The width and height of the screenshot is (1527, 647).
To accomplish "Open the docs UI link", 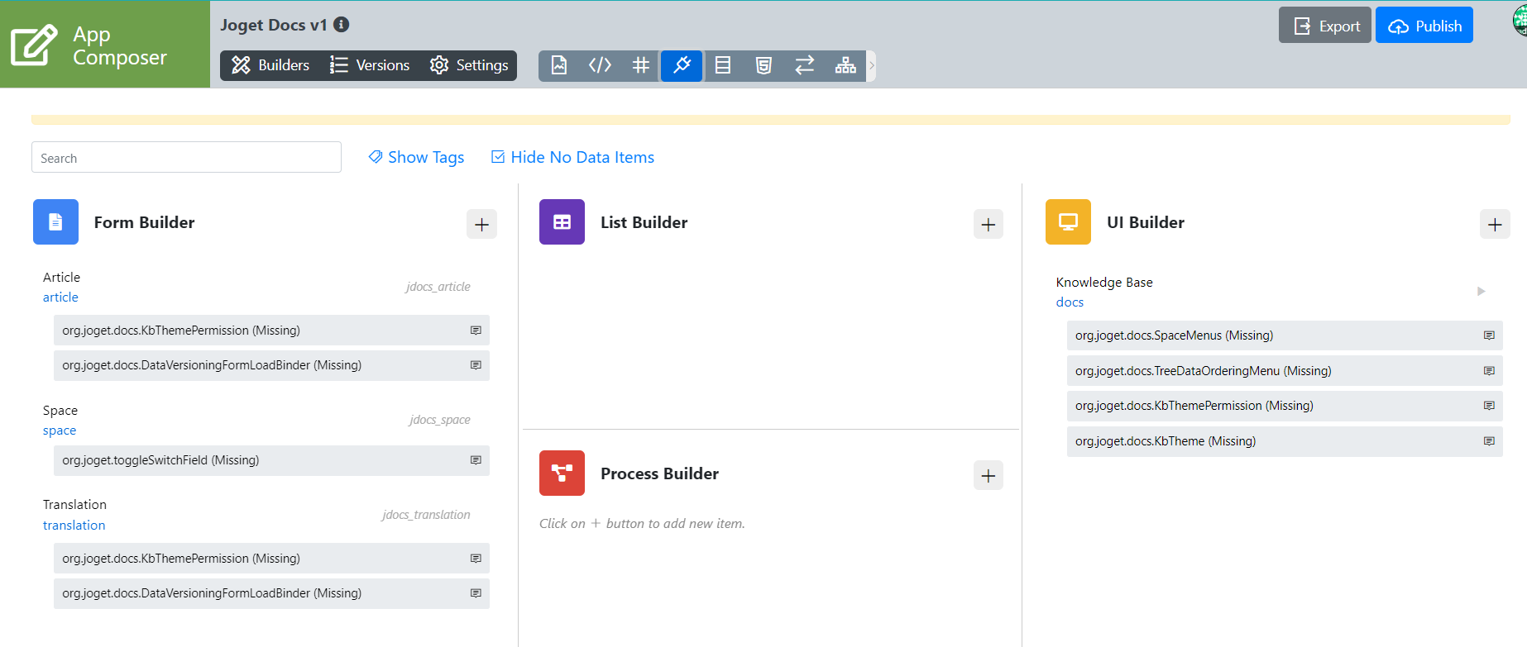I will [1070, 302].
